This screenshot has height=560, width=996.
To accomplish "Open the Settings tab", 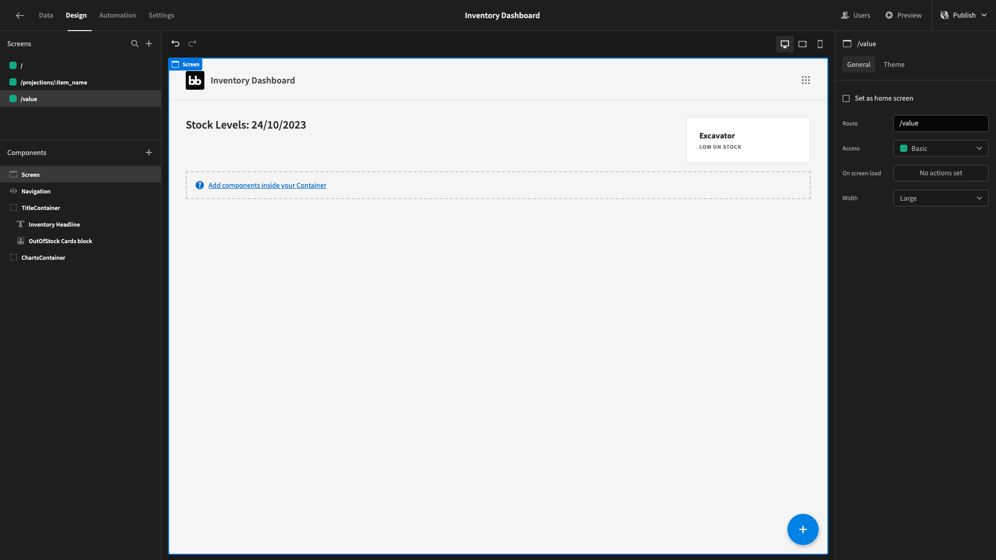I will tap(161, 16).
